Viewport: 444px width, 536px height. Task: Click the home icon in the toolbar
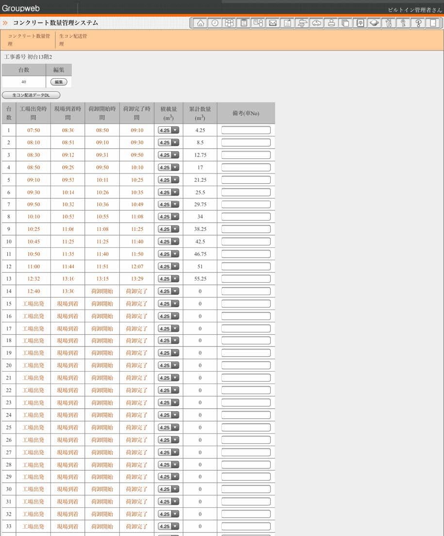click(x=200, y=23)
